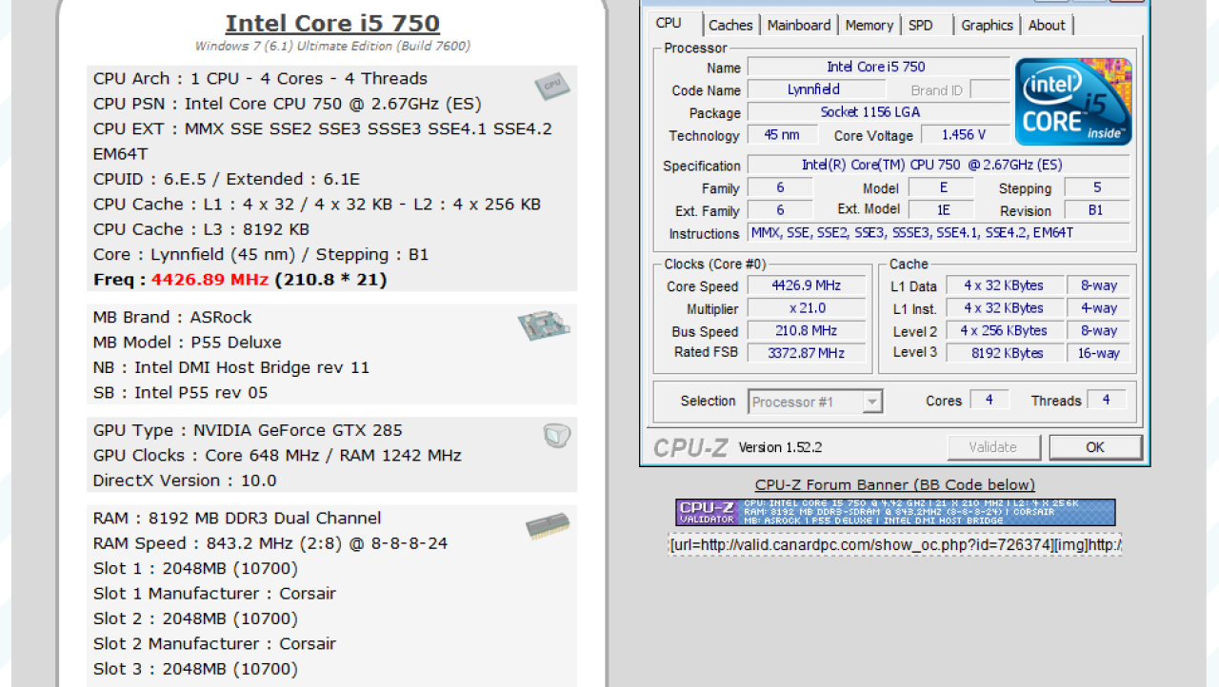Click the Code Name value Lynnfield
This screenshot has height=687, width=1219.
coord(814,90)
